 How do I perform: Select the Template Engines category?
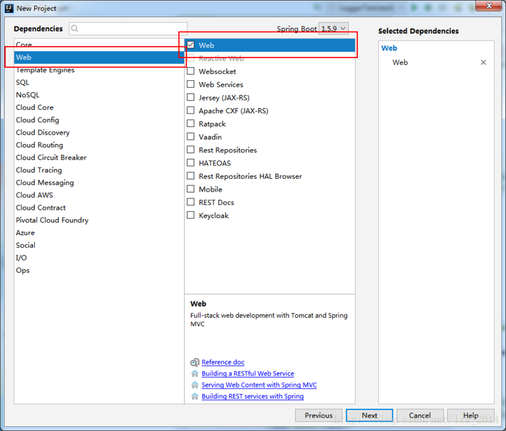pyautogui.click(x=99, y=70)
